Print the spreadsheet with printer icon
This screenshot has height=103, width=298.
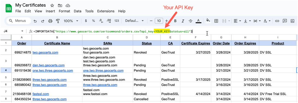50,21
